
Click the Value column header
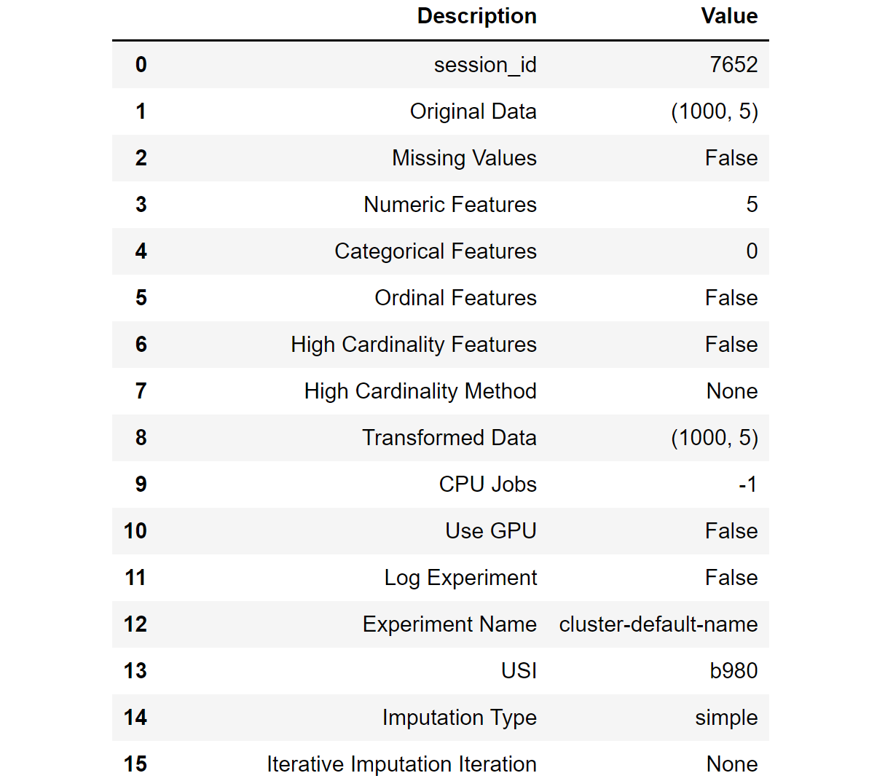click(x=729, y=16)
